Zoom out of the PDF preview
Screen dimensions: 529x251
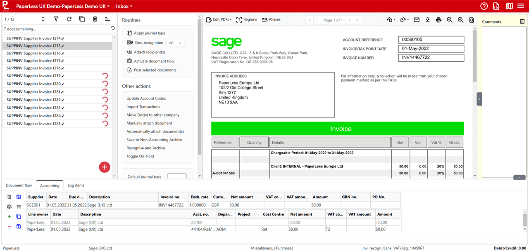pos(450,20)
